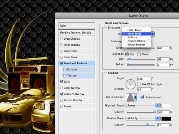Open the Highlight Mode Screen dropdown

pos(143,105)
